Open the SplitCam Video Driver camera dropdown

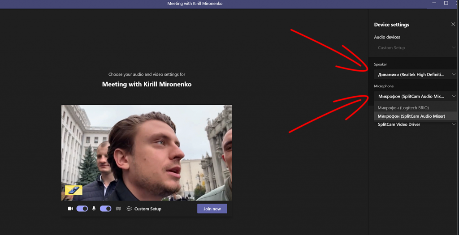pos(415,124)
